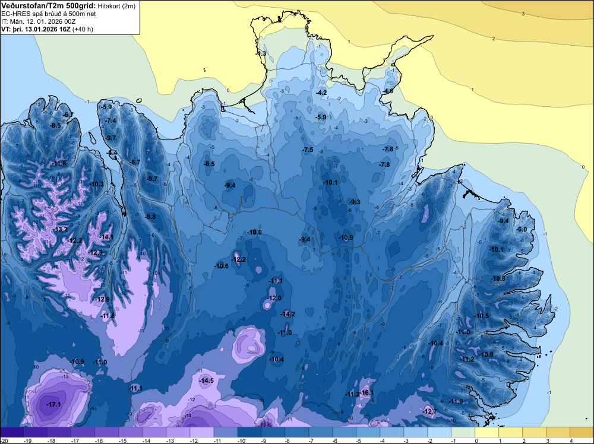
Task: Select the legend swatch between -17 and -16
Action: (x=83, y=432)
